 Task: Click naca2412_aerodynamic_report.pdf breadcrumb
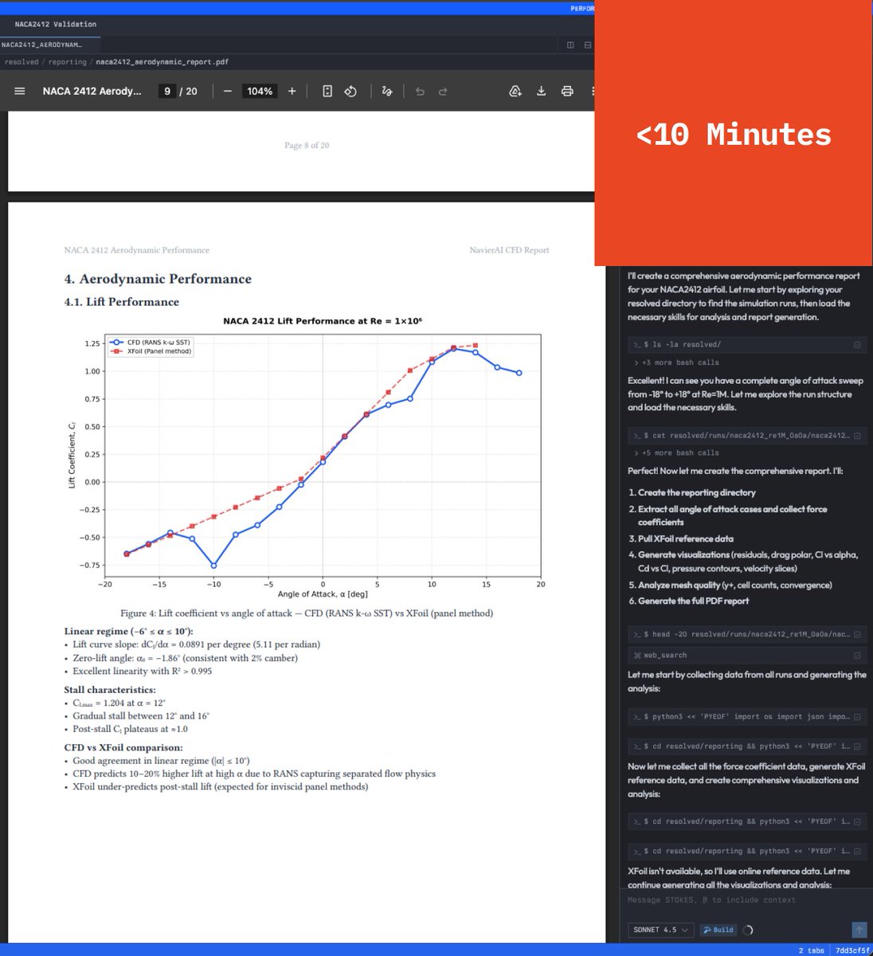coord(162,62)
